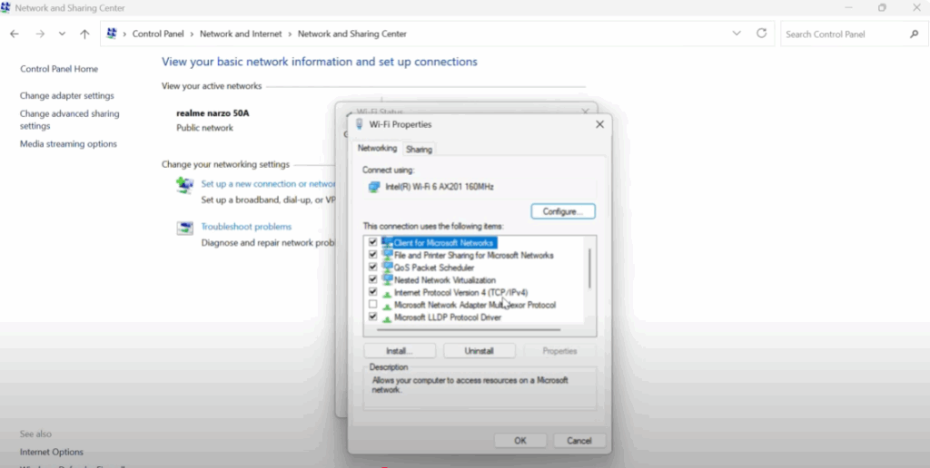Click the search magnifier icon
This screenshot has height=468, width=930.
[x=914, y=34]
